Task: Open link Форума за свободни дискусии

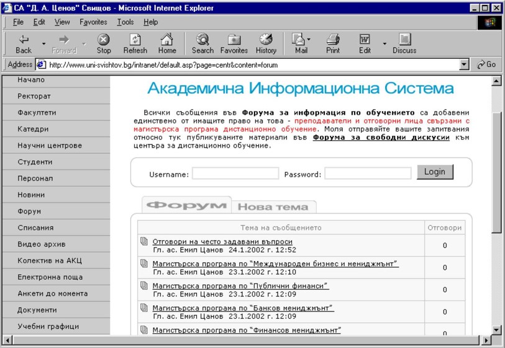Action: (381, 137)
